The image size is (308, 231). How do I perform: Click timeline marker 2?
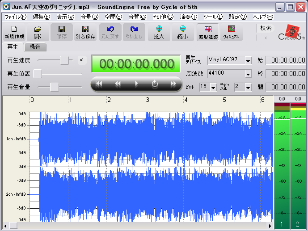click(109, 100)
